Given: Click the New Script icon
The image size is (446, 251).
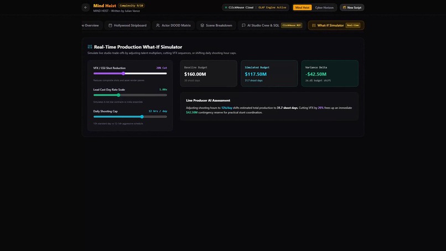Looking at the screenshot, I should 344,7.
